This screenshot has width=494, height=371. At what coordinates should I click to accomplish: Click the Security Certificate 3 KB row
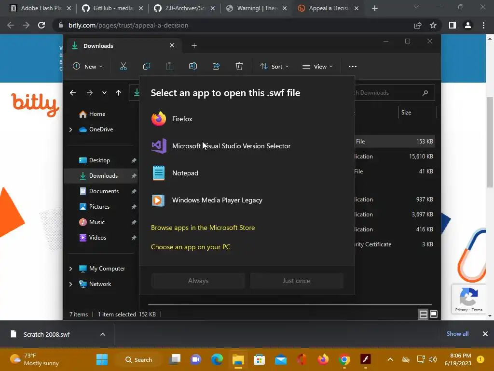click(395, 244)
